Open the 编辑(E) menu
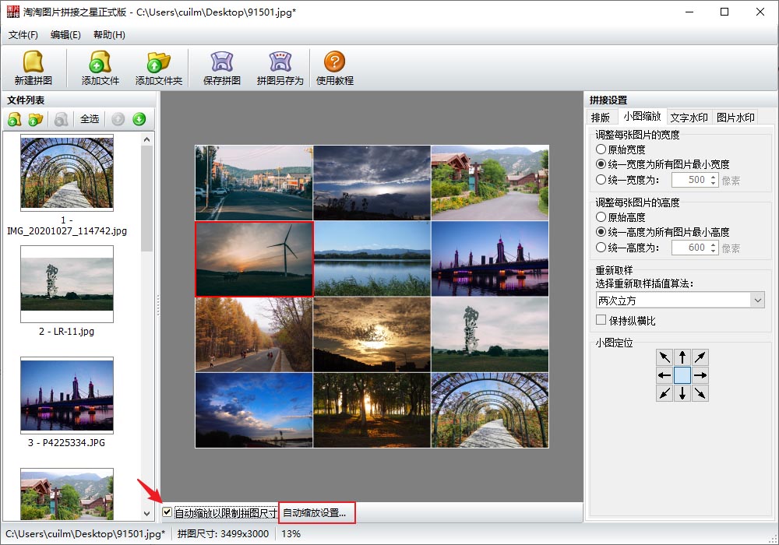The image size is (779, 545). [65, 35]
